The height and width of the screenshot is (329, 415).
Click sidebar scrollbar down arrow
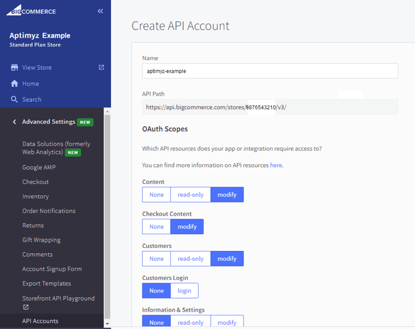pyautogui.click(x=107, y=324)
